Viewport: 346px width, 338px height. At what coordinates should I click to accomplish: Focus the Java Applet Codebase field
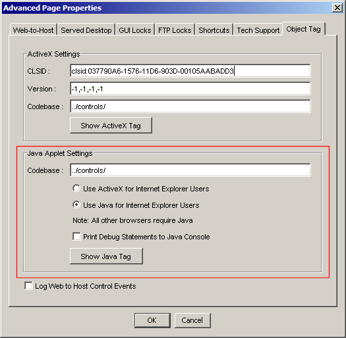coord(190,170)
